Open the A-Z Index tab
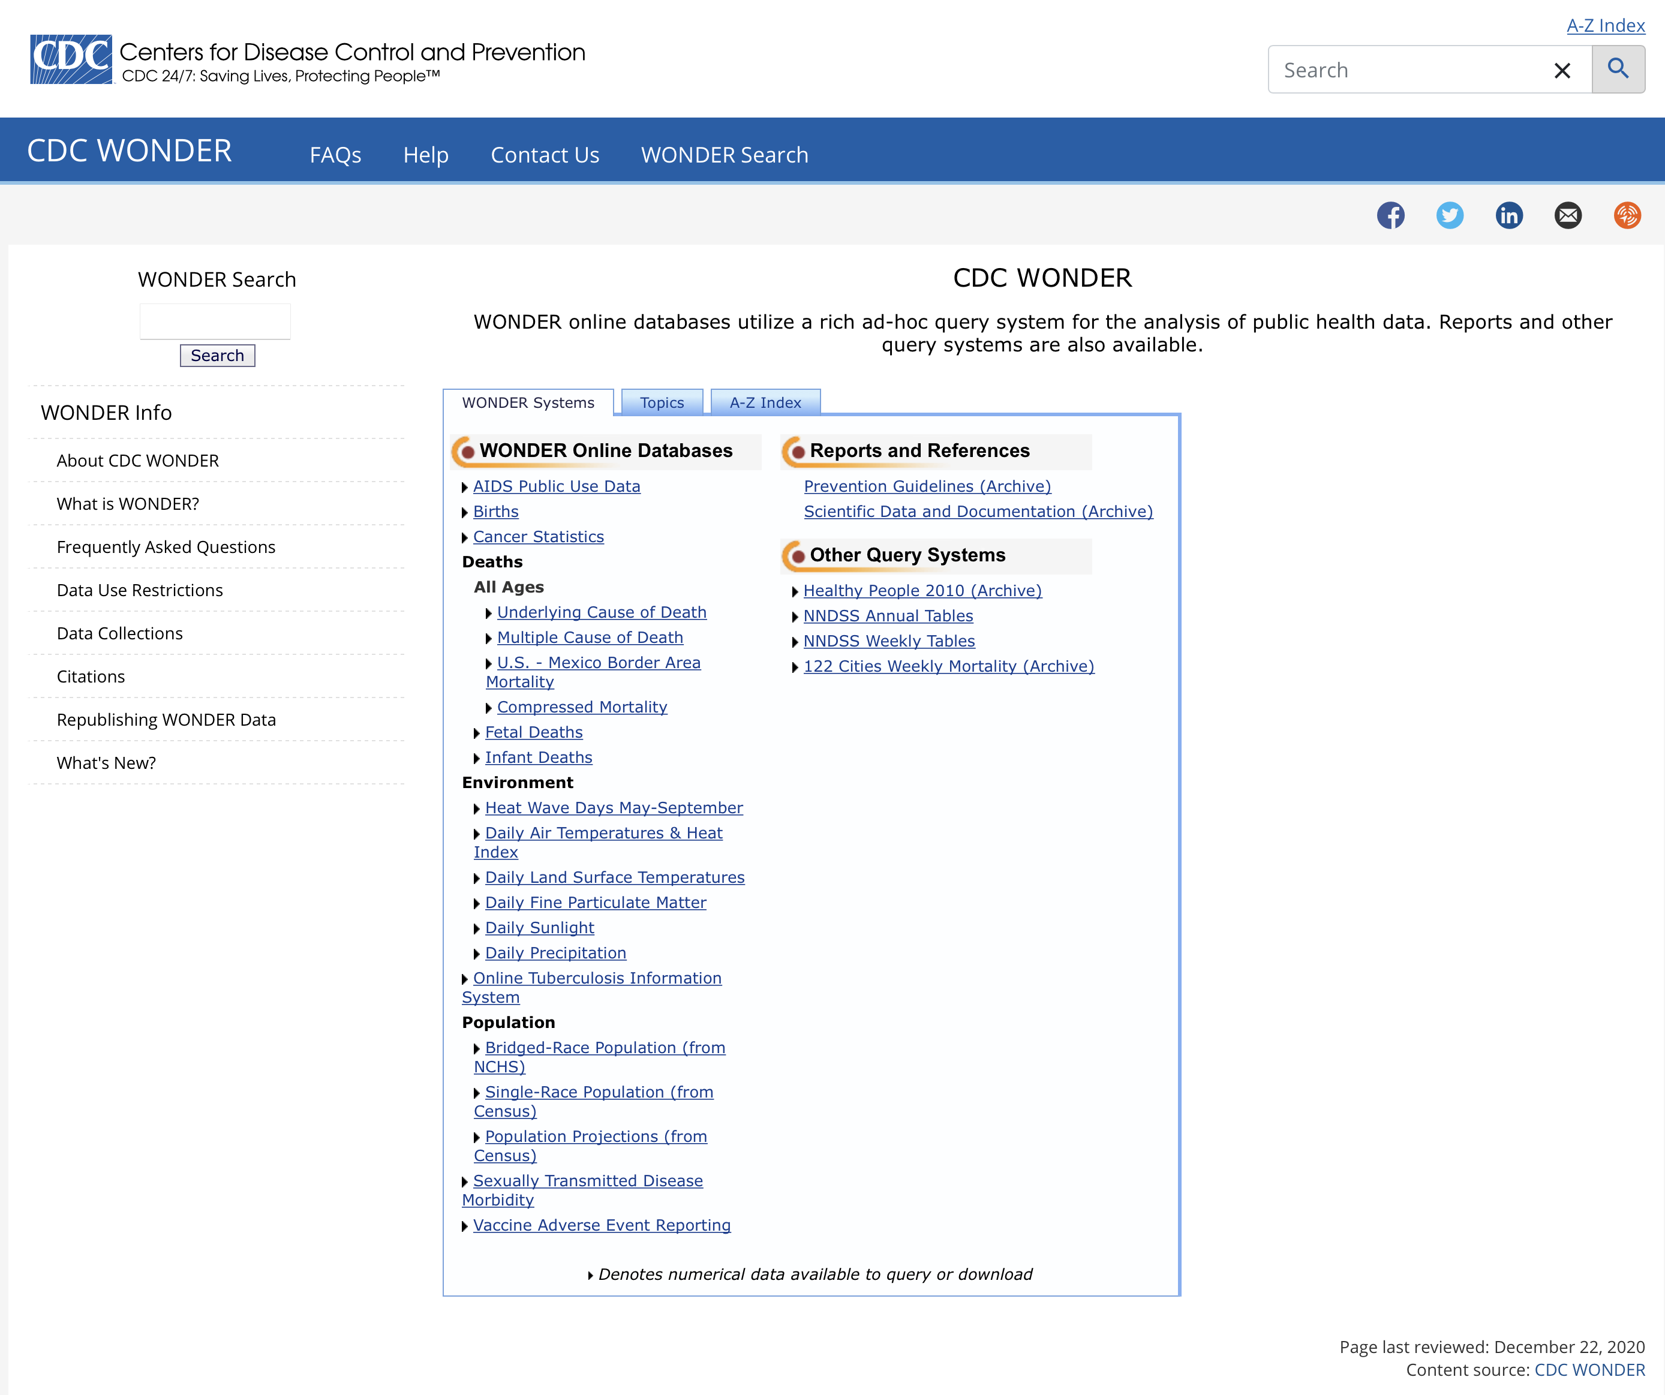Viewport: 1665px width, 1395px height. tap(764, 402)
